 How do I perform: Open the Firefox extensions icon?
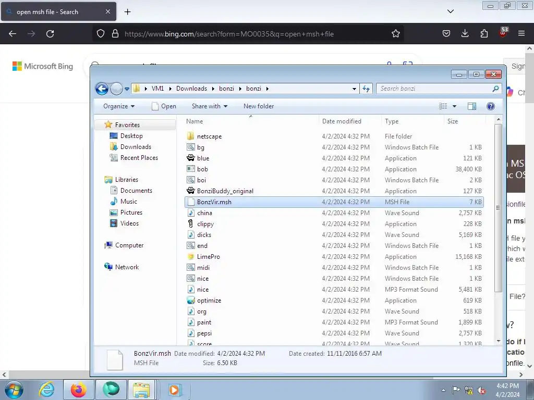484,33
